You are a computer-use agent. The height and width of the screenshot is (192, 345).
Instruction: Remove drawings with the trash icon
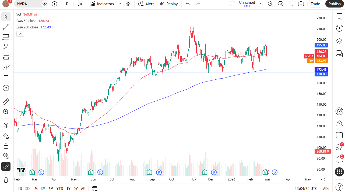click(6, 180)
